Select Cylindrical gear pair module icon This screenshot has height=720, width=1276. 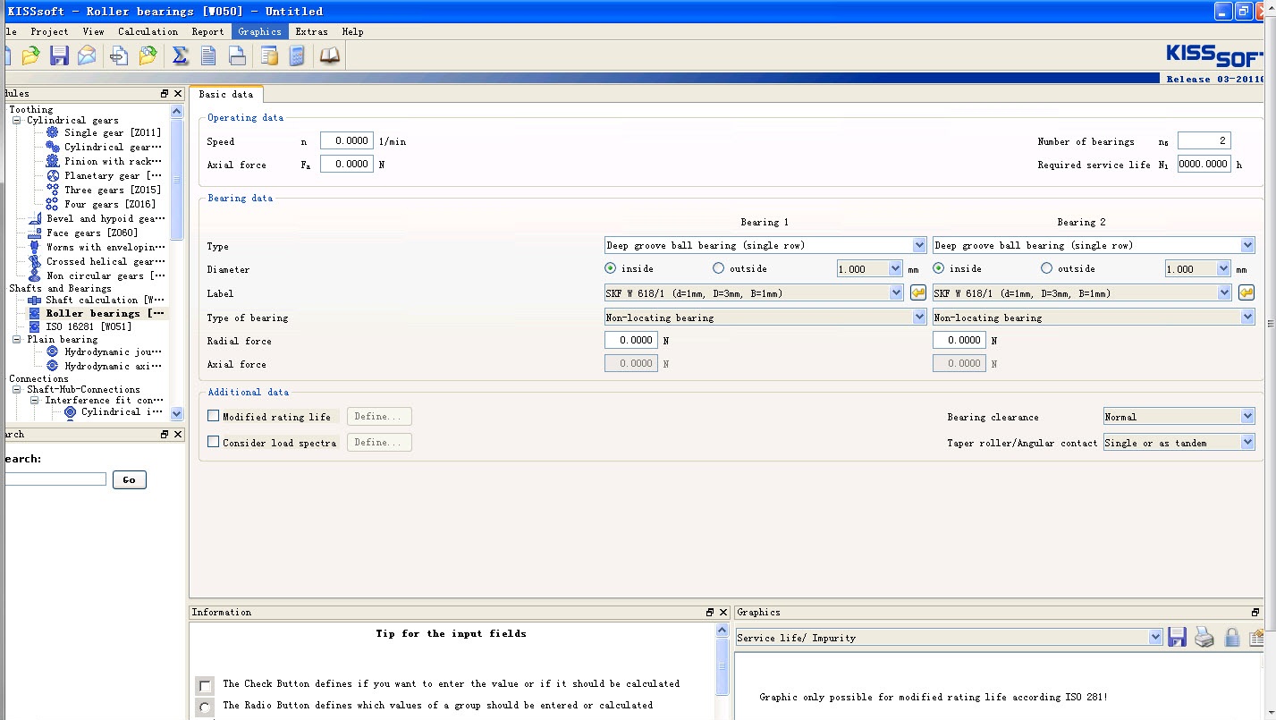pos(53,147)
